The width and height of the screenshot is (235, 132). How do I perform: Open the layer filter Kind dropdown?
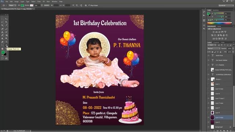pyautogui.click(x=212, y=45)
